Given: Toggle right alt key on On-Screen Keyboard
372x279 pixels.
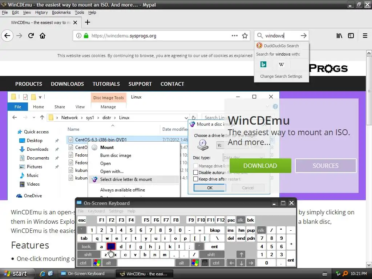Looking at the screenshot, I should [x=182, y=263].
